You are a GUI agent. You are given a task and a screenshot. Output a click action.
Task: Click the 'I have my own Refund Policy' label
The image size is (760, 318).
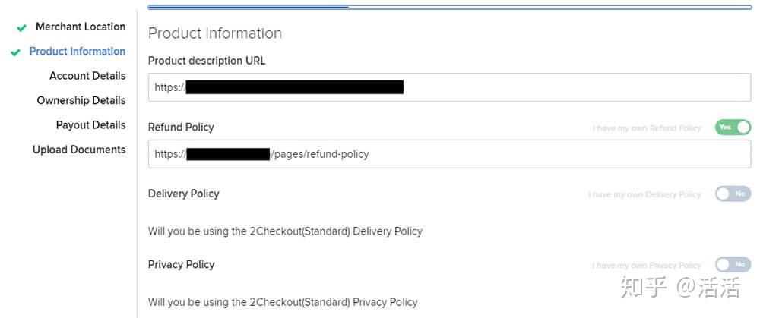[647, 128]
